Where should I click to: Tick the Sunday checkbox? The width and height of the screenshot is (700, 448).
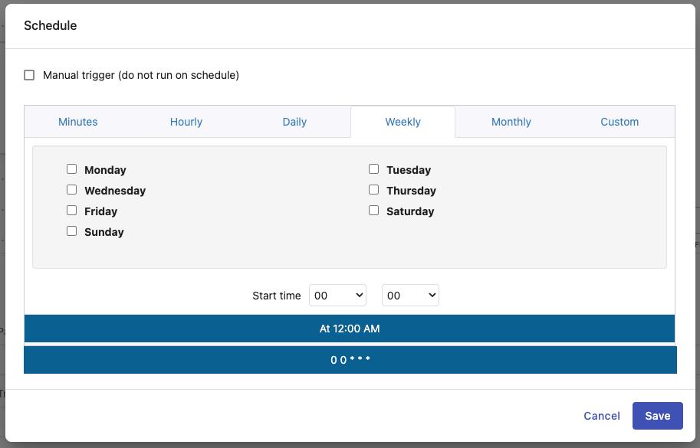point(71,231)
